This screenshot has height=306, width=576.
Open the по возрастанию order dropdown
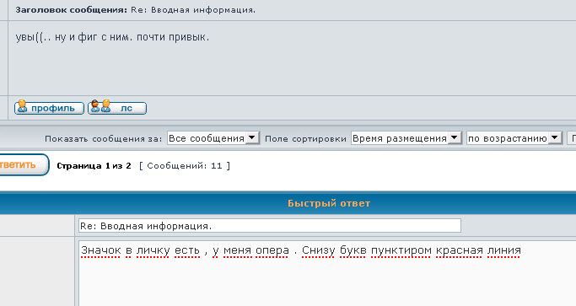click(514, 138)
